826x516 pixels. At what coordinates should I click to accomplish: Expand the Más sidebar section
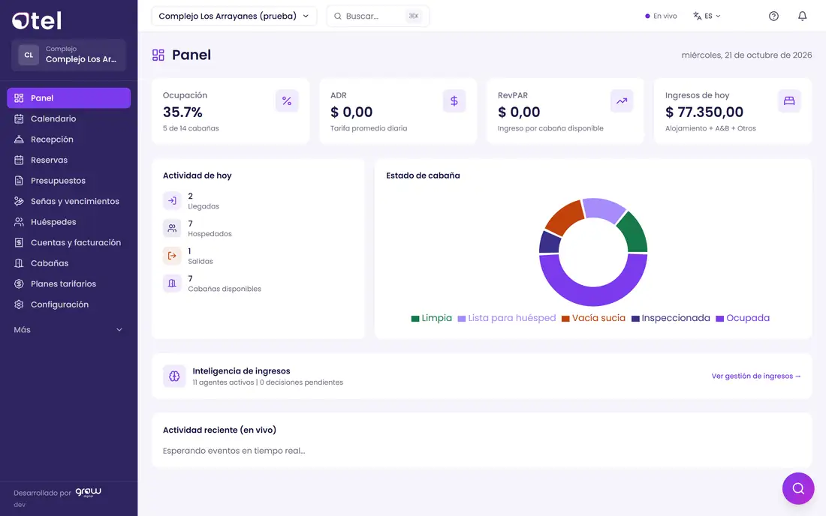click(68, 330)
